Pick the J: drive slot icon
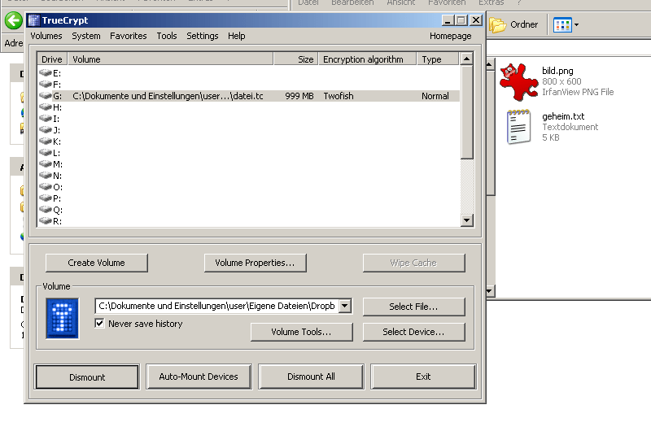This screenshot has width=651, height=431. tap(46, 130)
